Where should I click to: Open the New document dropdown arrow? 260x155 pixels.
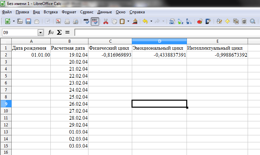[14, 21]
